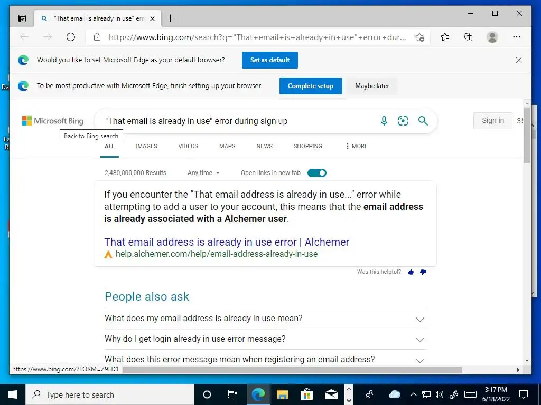Click the Back navigation arrow

(x=24, y=37)
